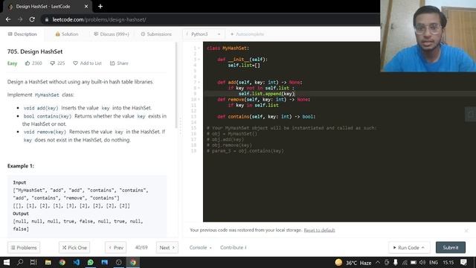The image size is (476, 268).
Task: Click the 'Easy' difficulty label
Action: click(x=12, y=63)
